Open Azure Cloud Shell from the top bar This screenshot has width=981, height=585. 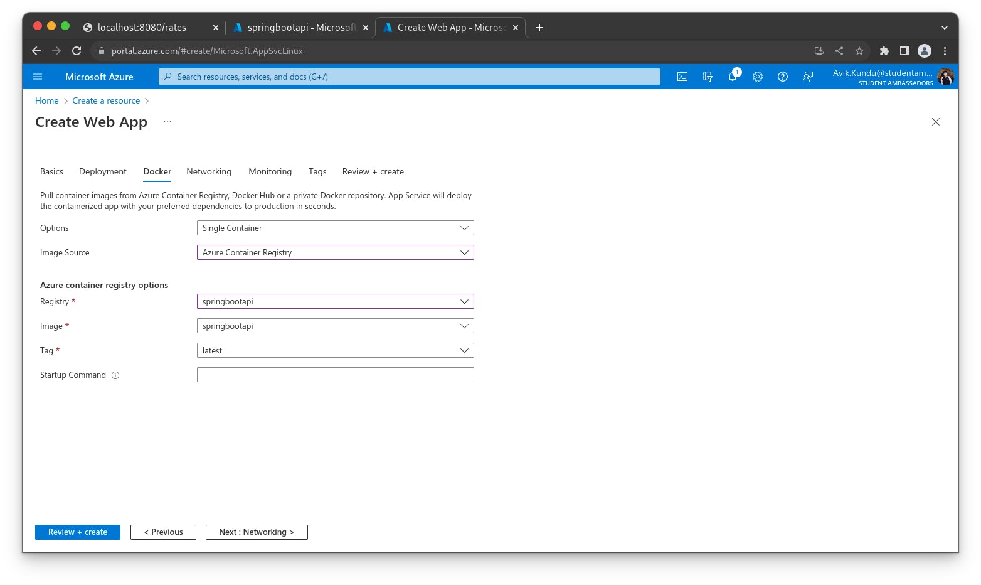pyautogui.click(x=682, y=77)
